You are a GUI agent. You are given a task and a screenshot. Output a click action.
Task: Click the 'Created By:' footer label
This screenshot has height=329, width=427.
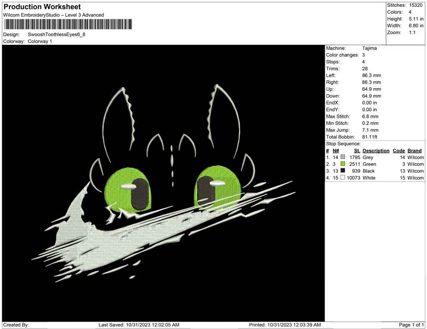16,325
